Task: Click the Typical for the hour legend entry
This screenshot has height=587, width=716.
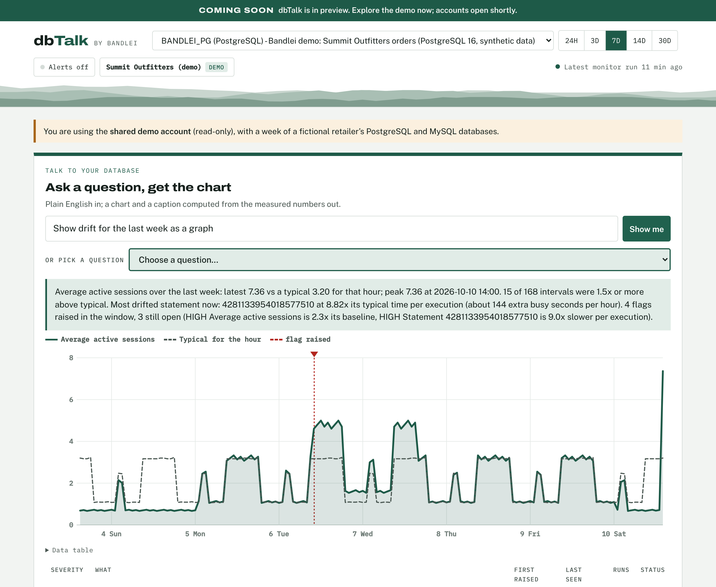Action: pos(212,339)
